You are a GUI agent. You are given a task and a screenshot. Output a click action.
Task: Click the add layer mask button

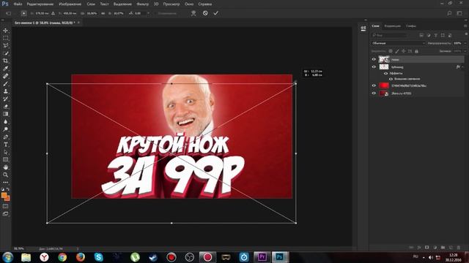pyautogui.click(x=426, y=248)
